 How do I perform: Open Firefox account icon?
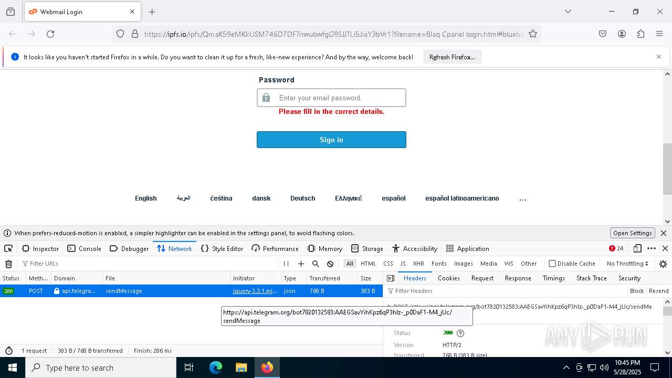pos(622,34)
